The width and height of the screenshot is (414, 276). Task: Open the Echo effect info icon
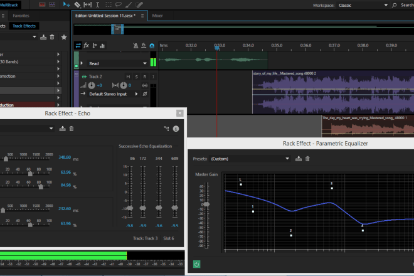pos(176,129)
